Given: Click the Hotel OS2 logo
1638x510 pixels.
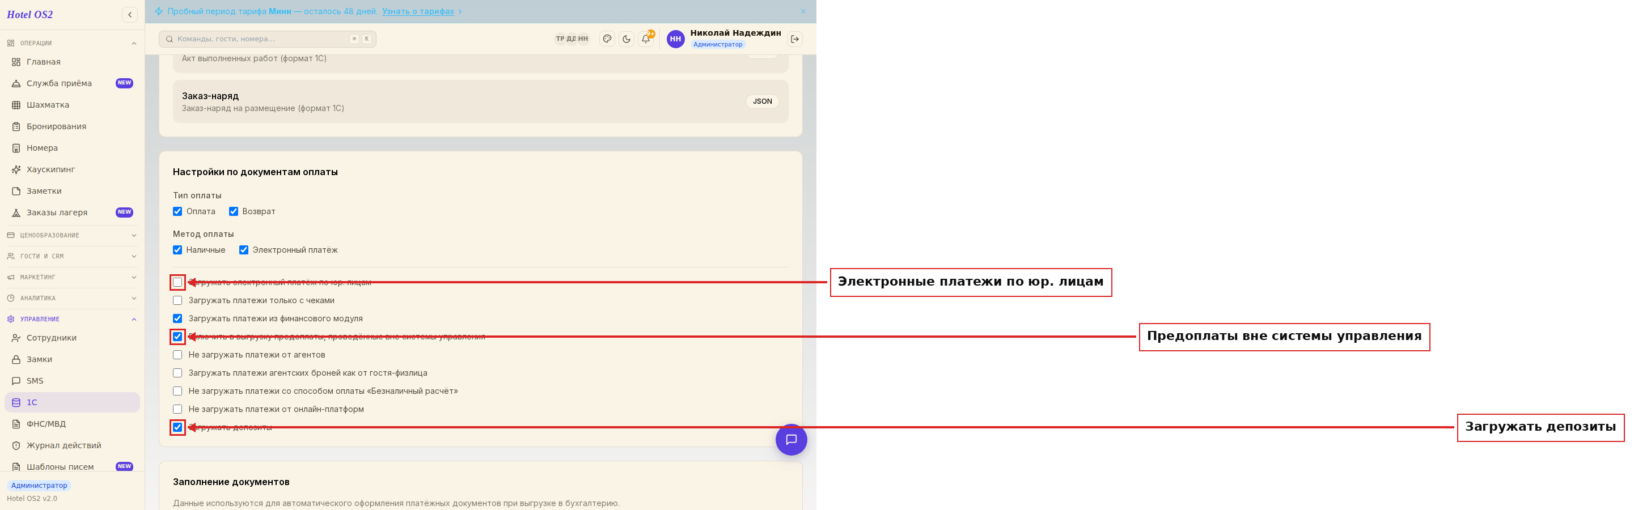Looking at the screenshot, I should click(x=30, y=15).
